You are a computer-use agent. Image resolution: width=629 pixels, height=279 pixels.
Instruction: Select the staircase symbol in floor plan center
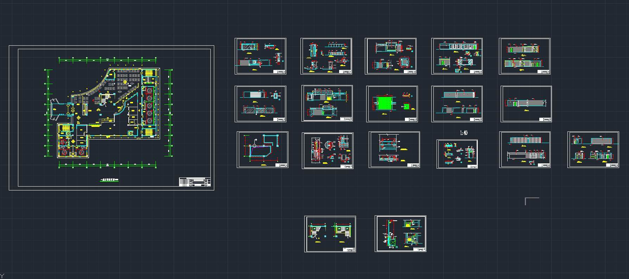(104, 100)
